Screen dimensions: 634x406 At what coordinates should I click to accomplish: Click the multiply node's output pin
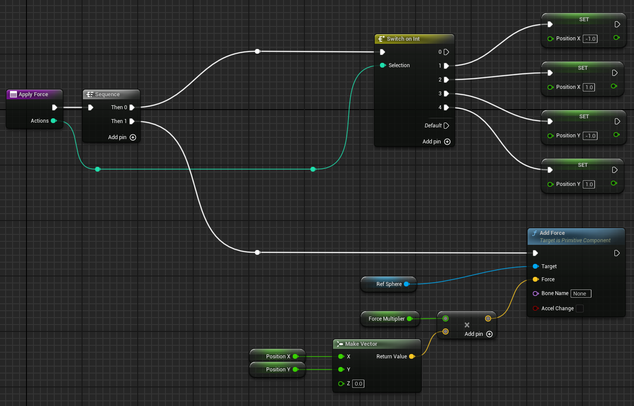488,318
